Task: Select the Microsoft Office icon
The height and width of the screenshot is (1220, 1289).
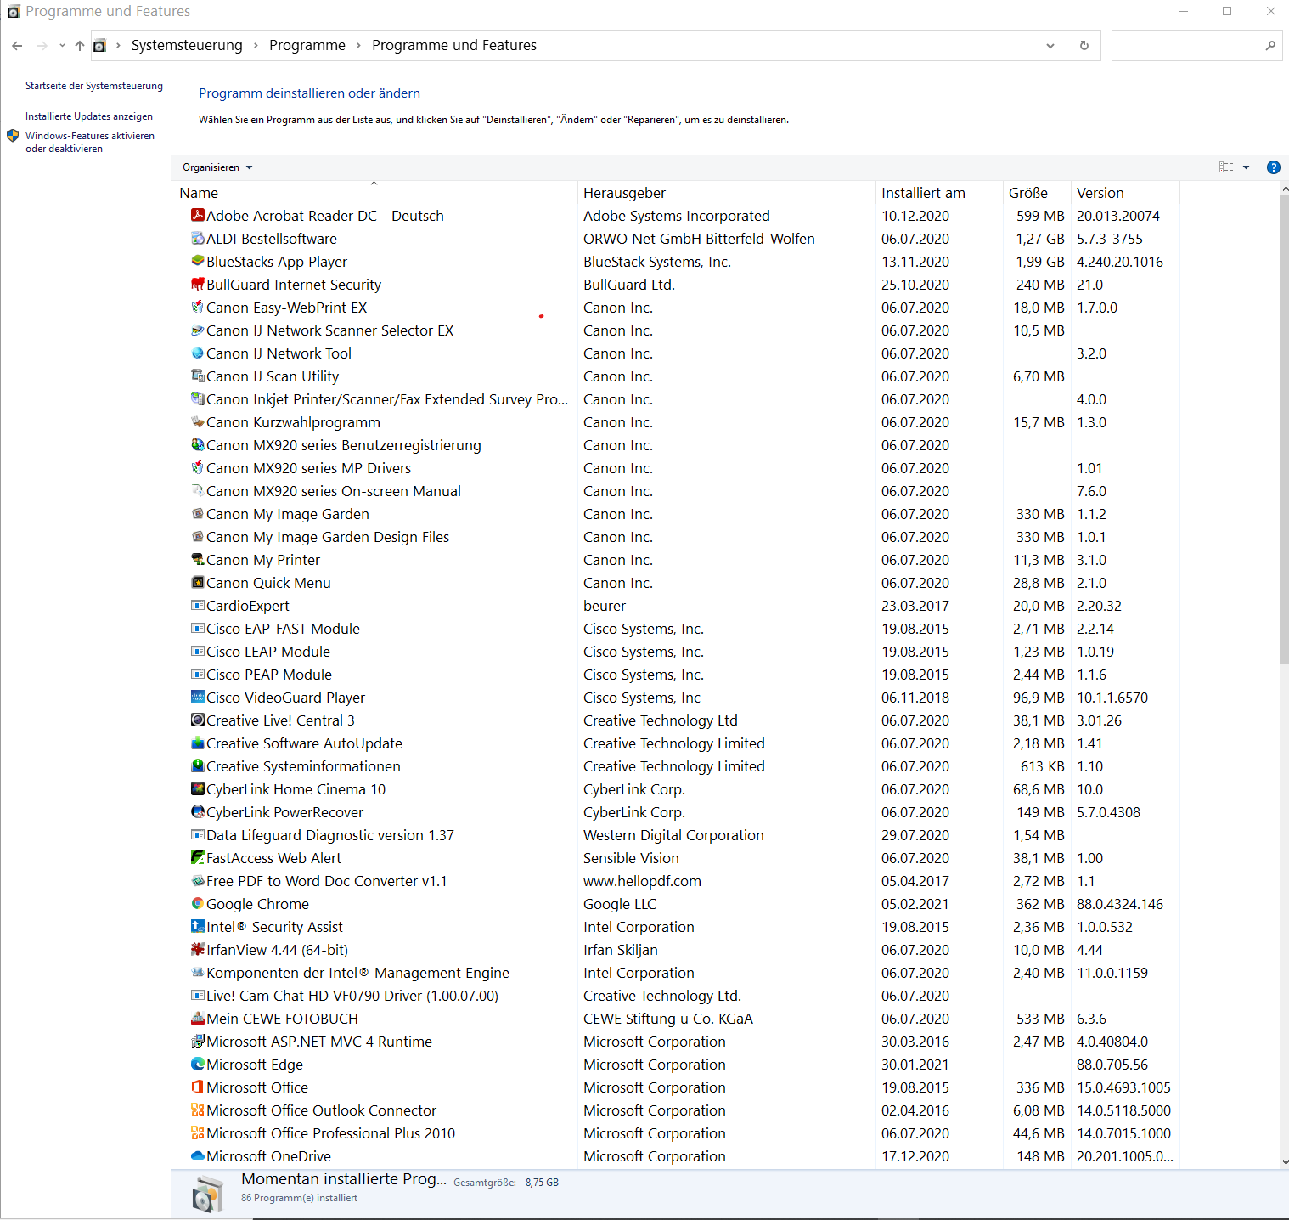Action: tap(198, 1087)
